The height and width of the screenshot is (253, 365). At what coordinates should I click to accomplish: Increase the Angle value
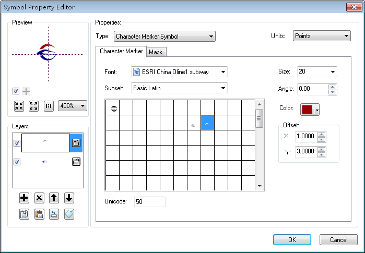(x=333, y=87)
